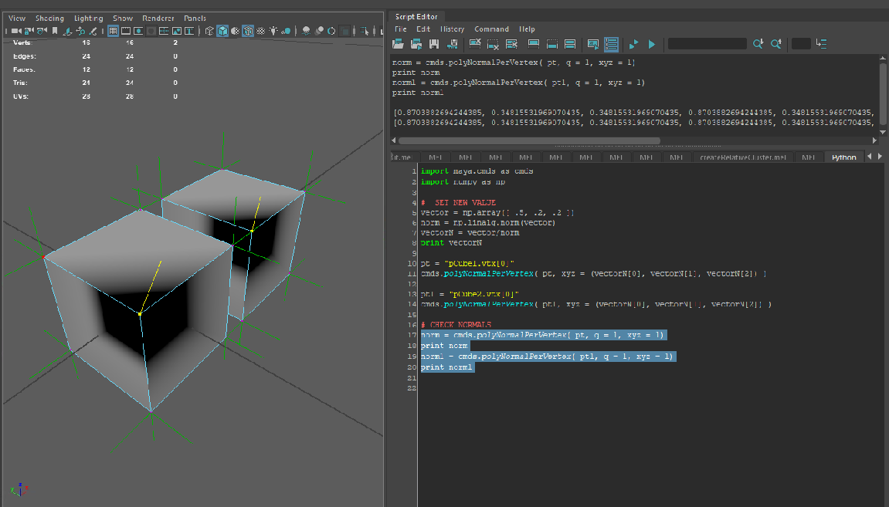
Task: Open the Panels dropdown menu
Action: 195,17
